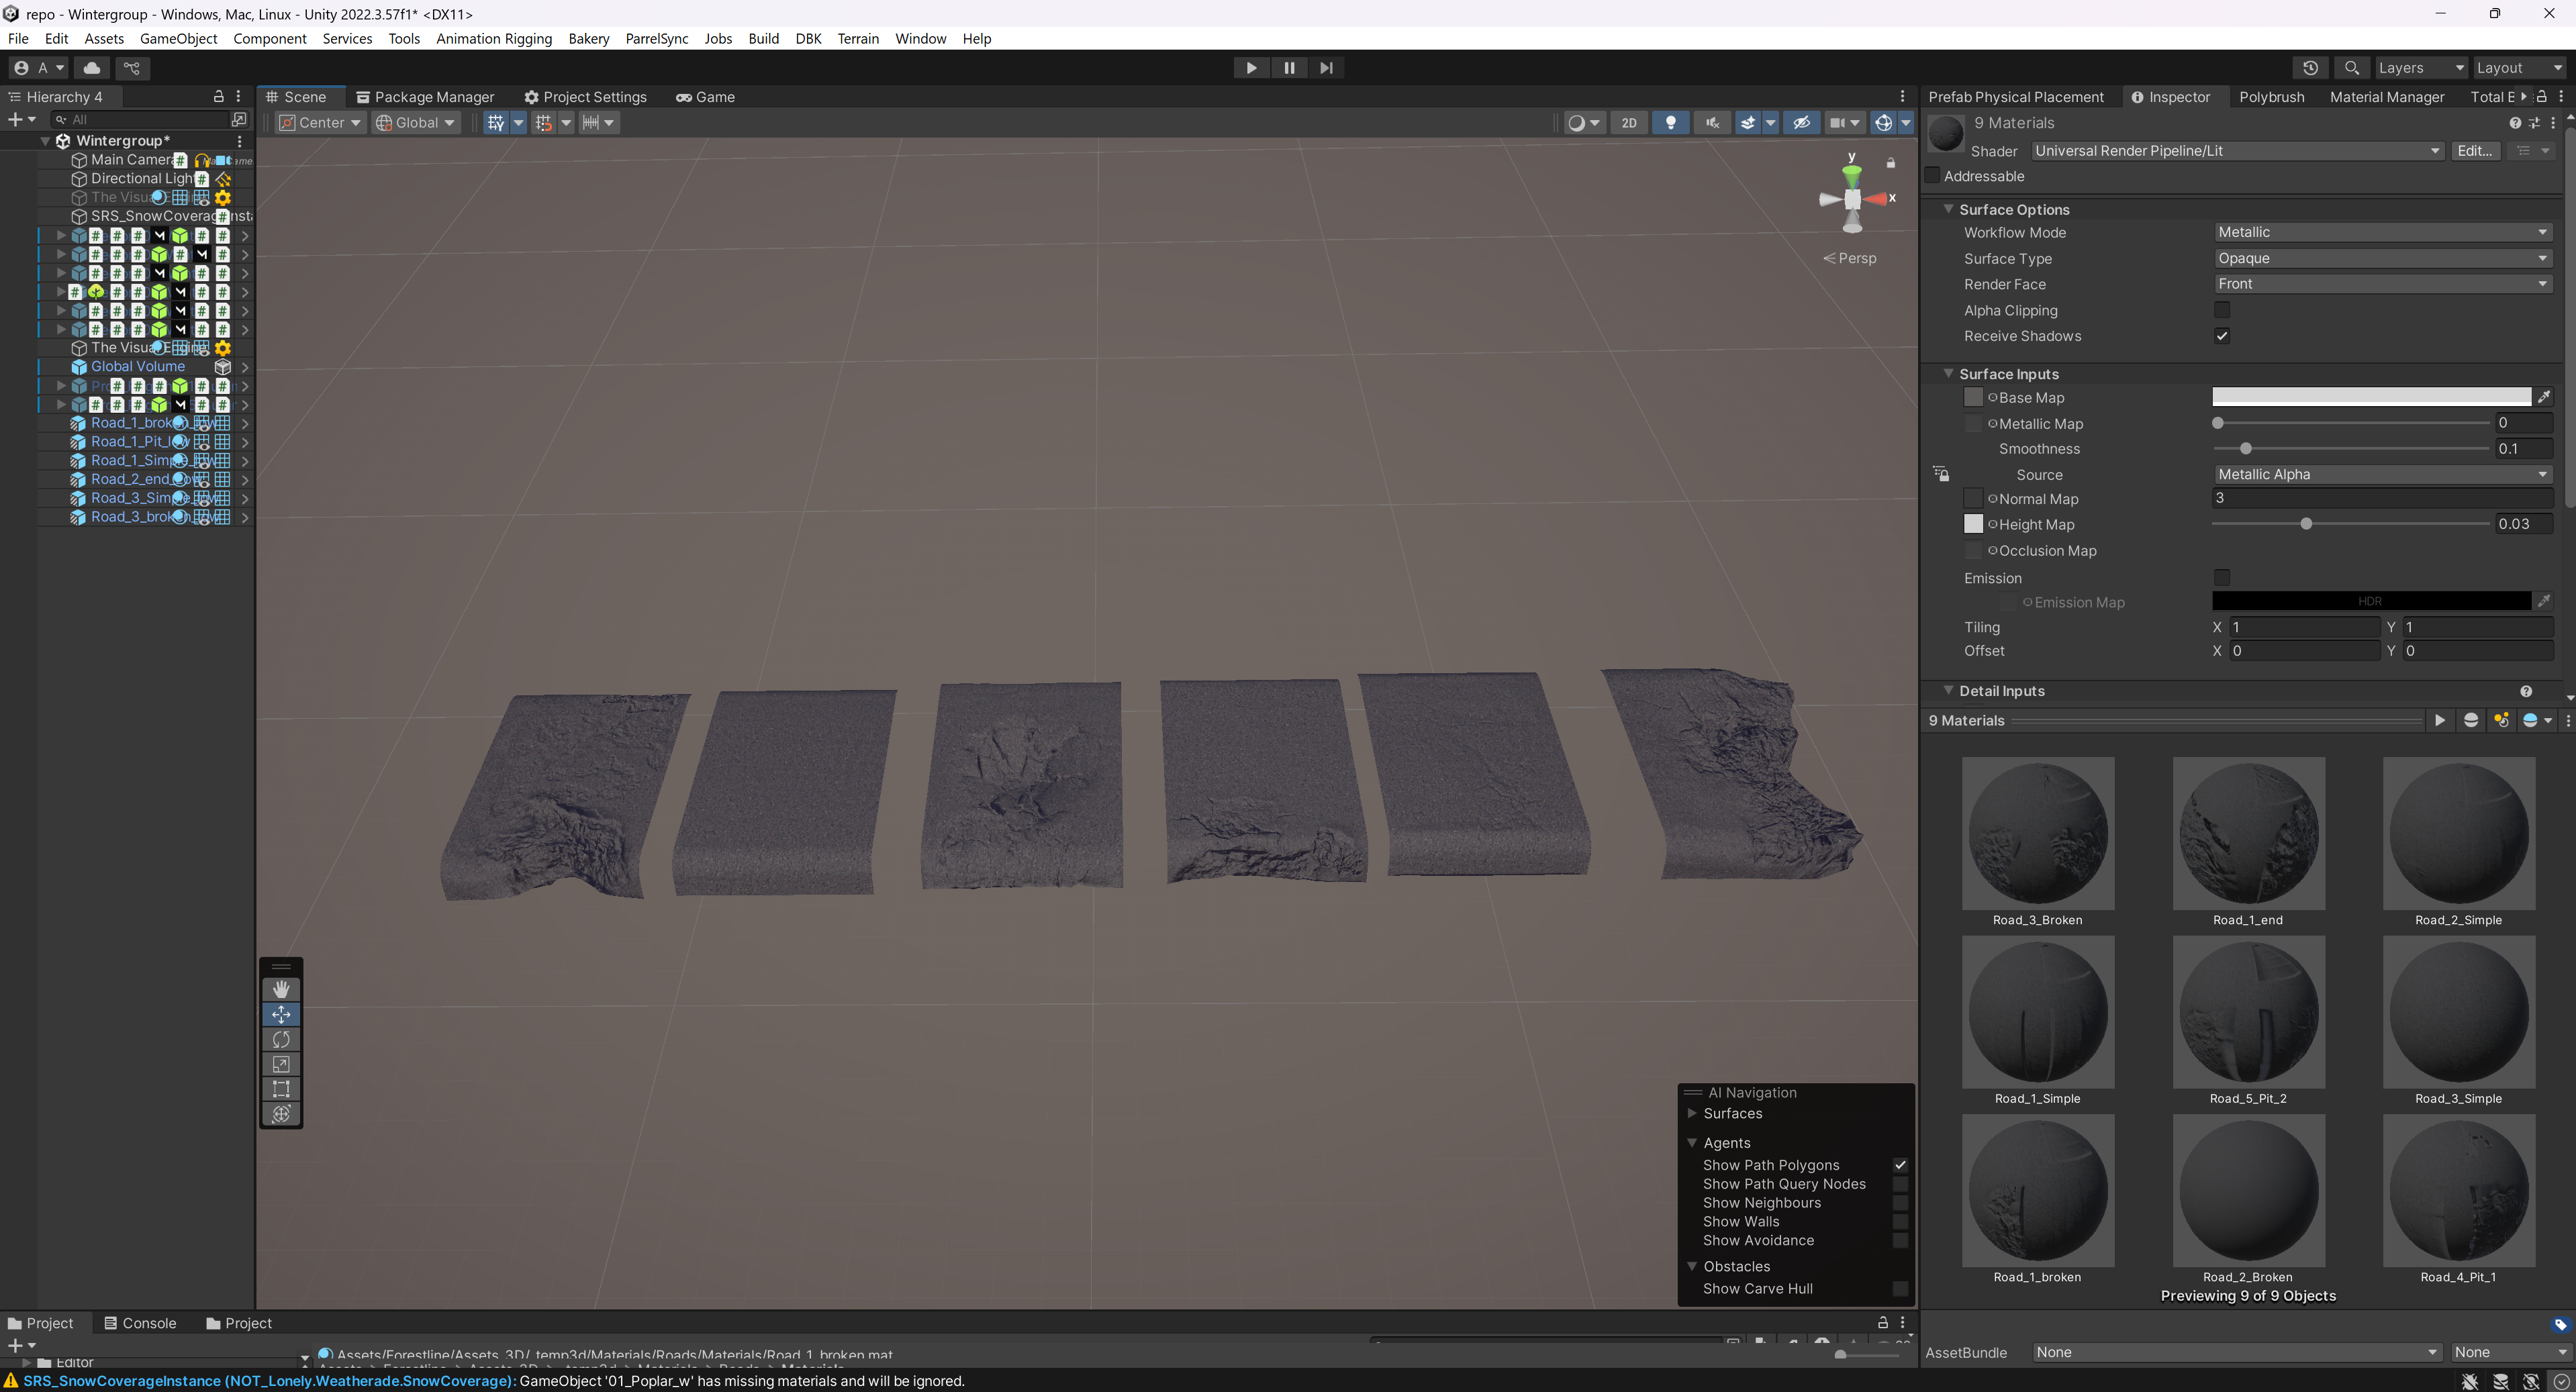This screenshot has height=1392, width=2576.
Task: Collapse the Surface Inputs section
Action: [1948, 374]
